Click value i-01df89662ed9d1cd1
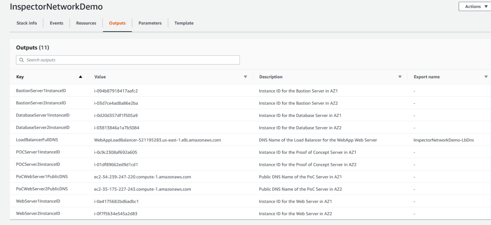 click(116, 164)
